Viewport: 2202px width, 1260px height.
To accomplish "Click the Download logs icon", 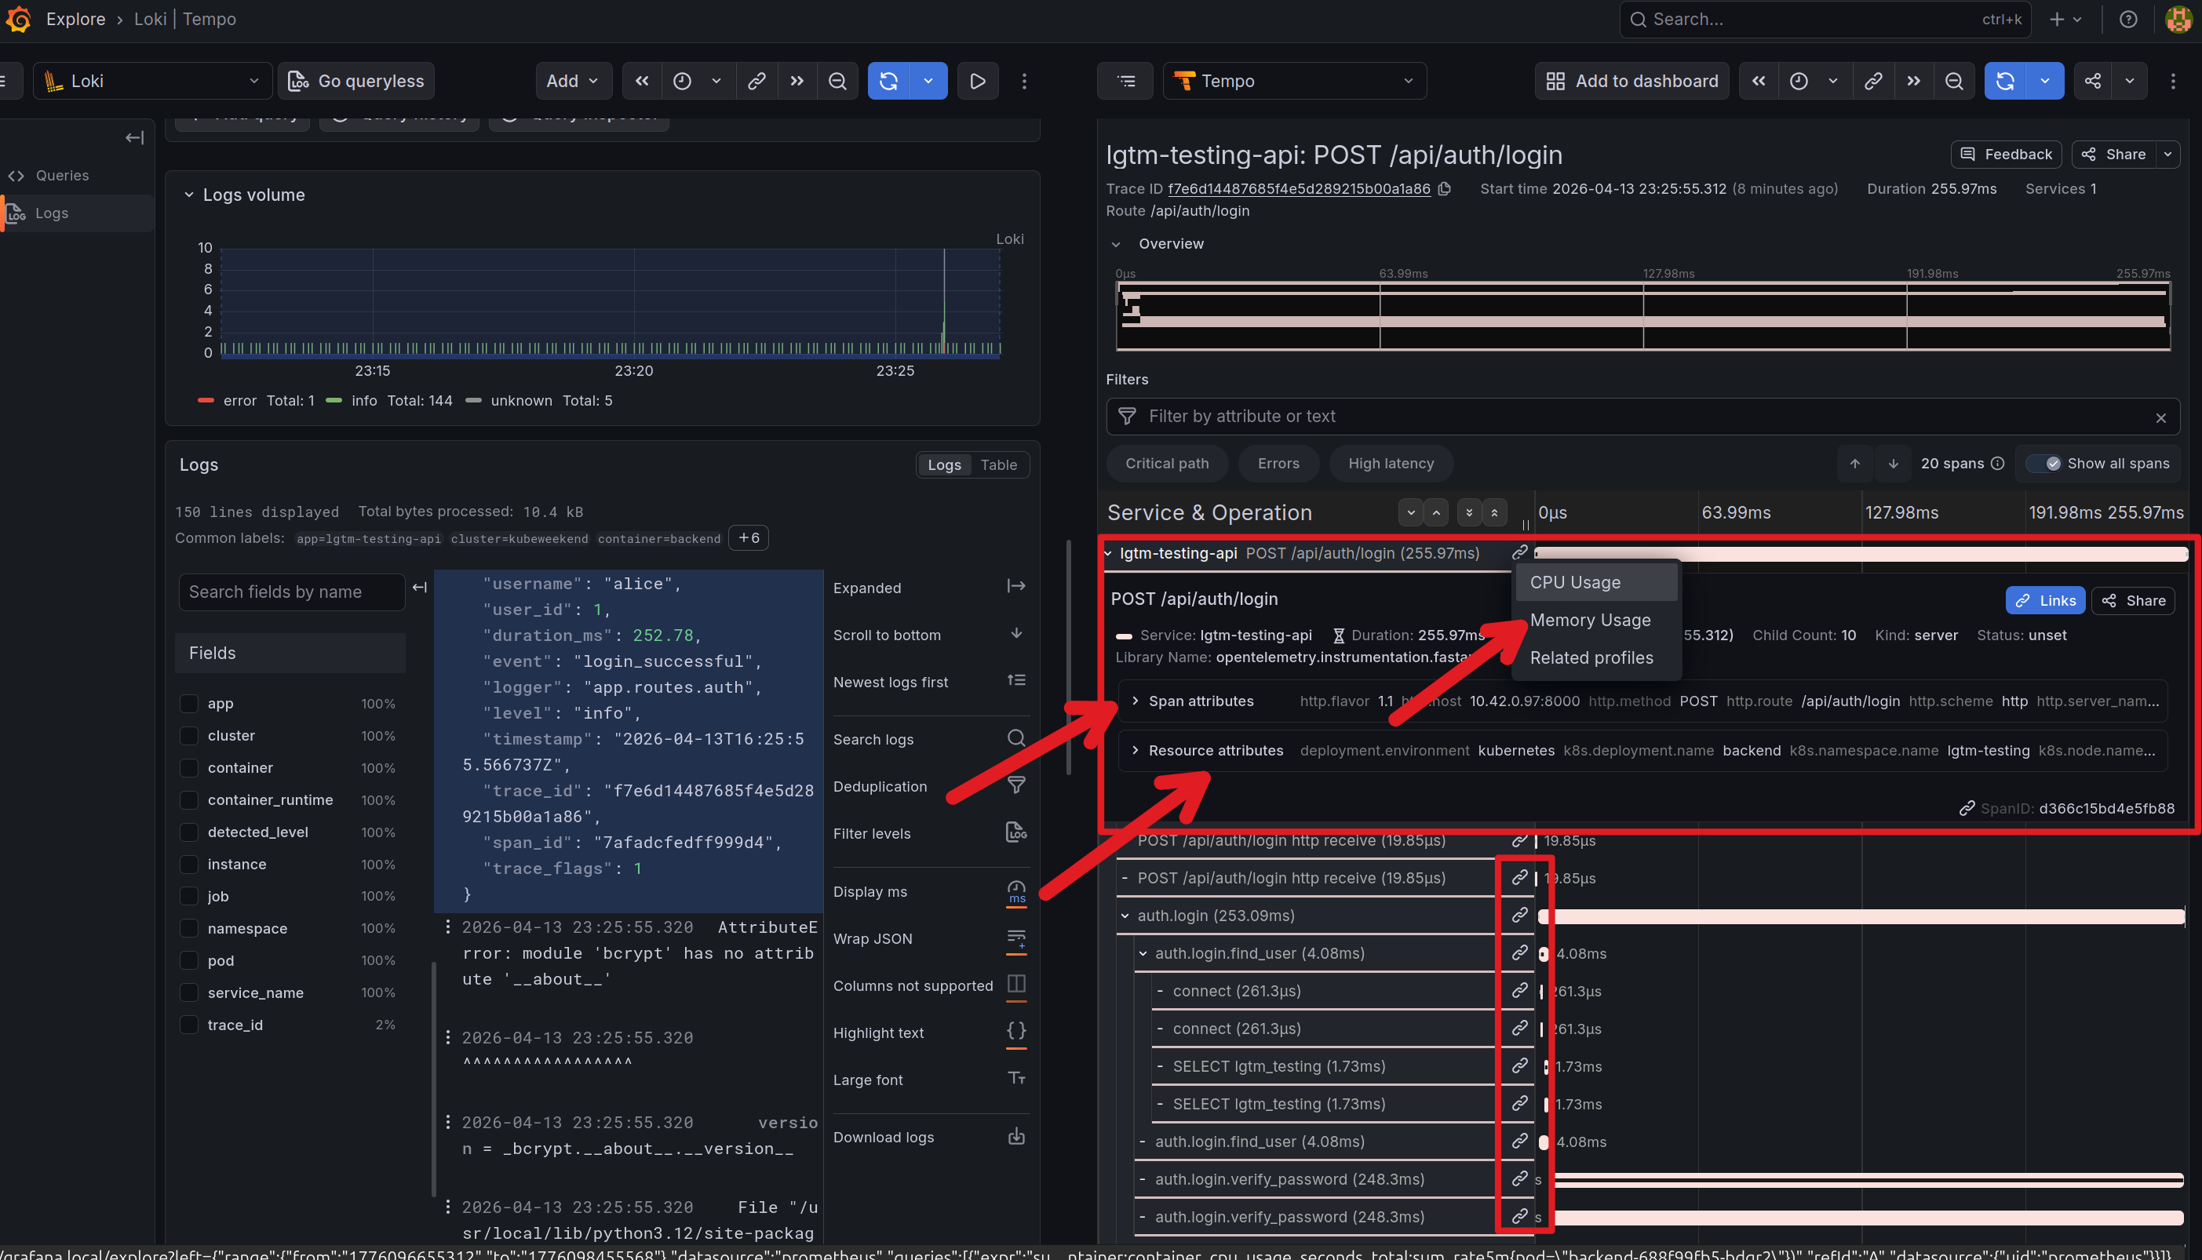I will [1016, 1136].
